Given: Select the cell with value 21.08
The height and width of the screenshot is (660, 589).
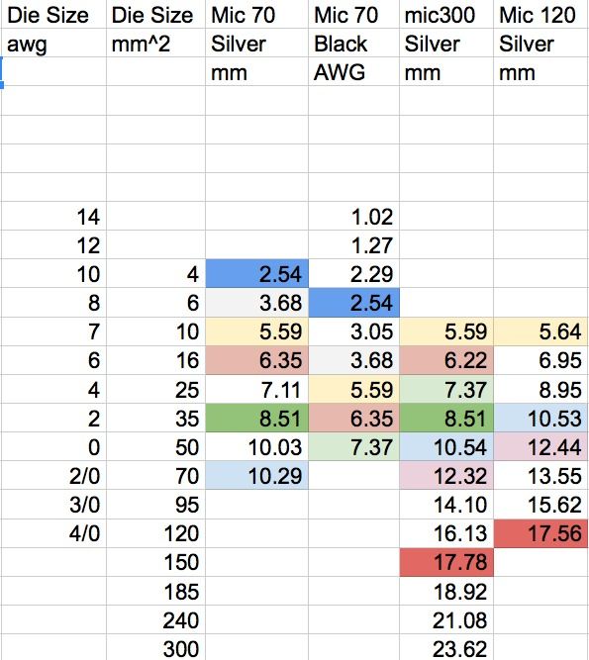Looking at the screenshot, I should [446, 620].
